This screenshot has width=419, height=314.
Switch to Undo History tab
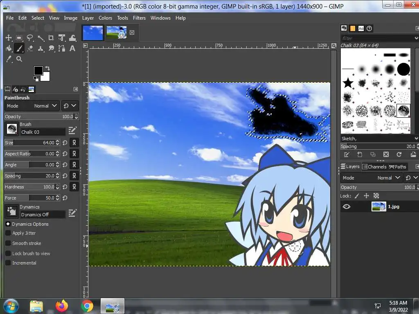[x=23, y=89]
